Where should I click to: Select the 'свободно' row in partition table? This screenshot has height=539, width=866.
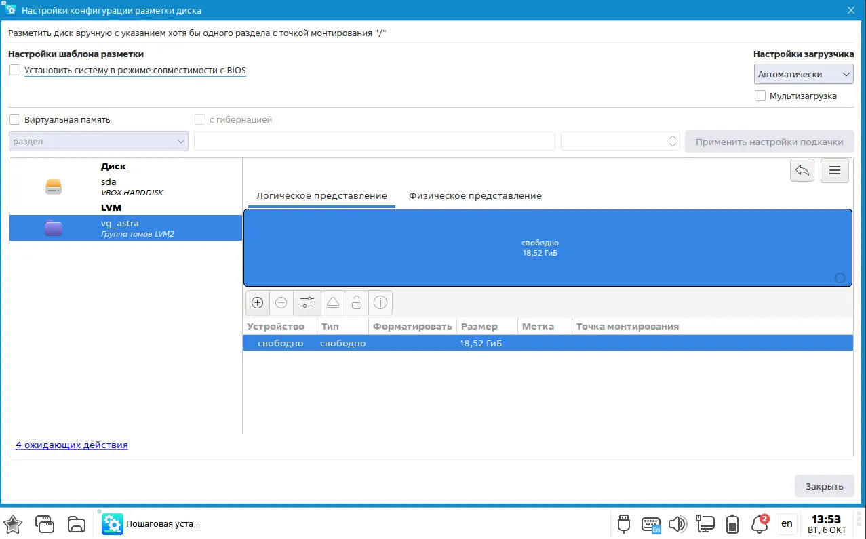548,343
